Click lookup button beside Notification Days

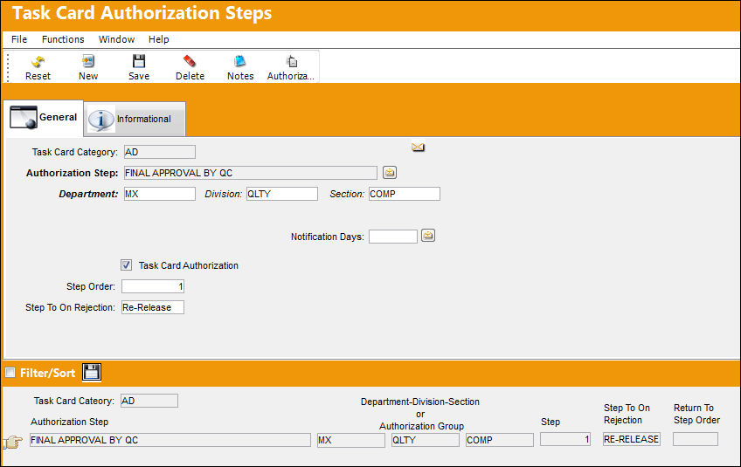coord(428,235)
